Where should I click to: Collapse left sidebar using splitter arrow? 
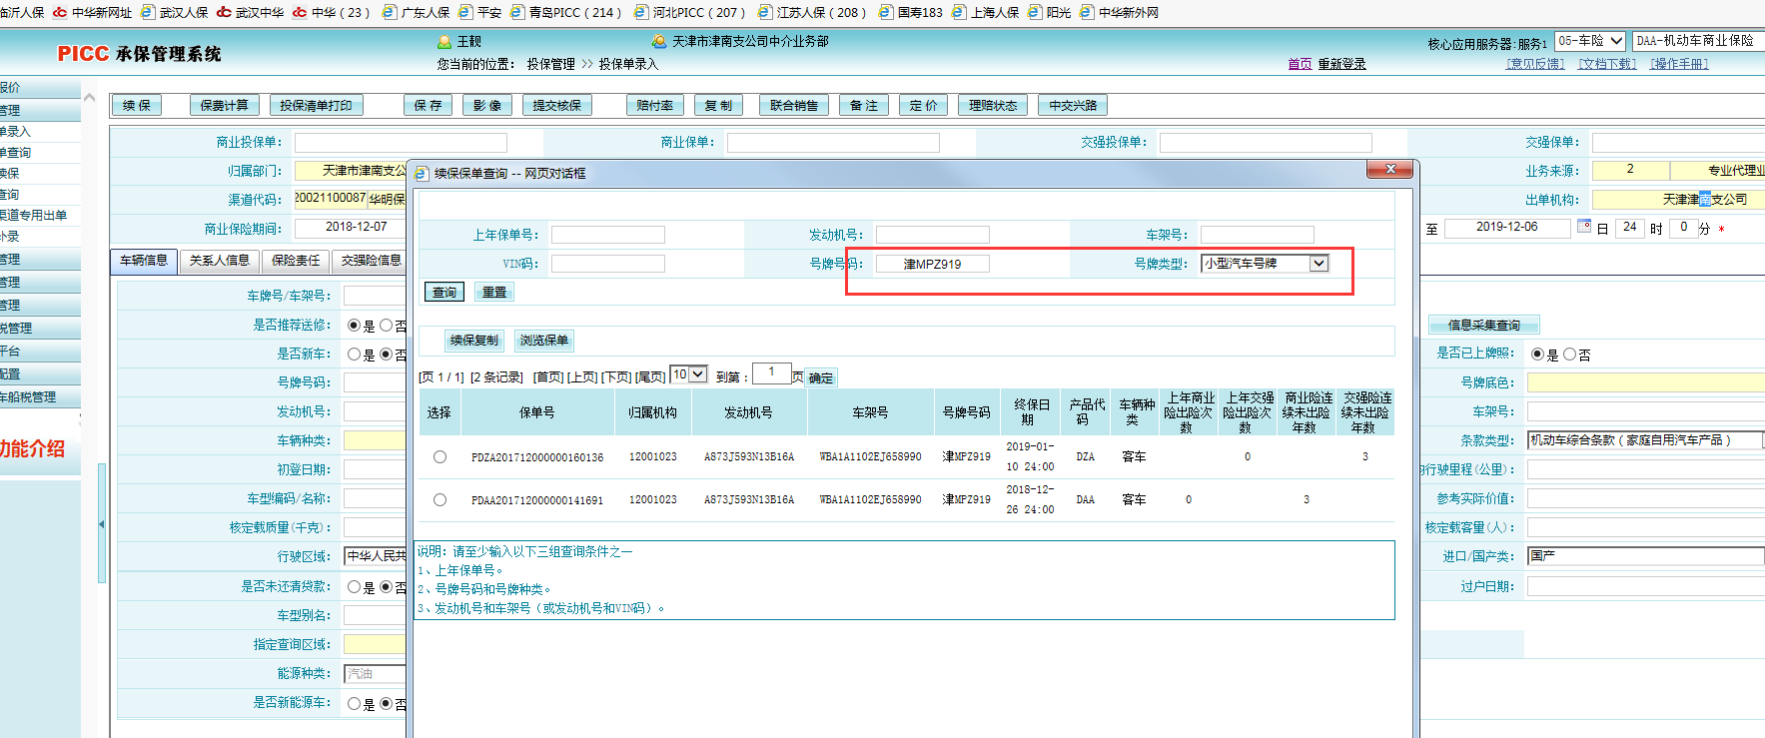pos(101,524)
